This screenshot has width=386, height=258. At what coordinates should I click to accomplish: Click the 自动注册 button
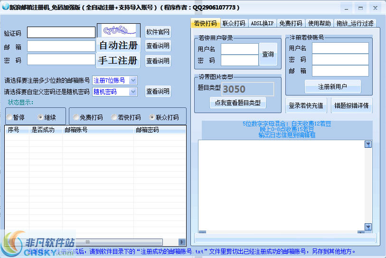point(118,45)
